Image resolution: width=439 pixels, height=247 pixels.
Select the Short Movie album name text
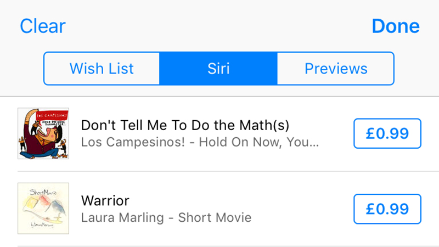pos(215,217)
